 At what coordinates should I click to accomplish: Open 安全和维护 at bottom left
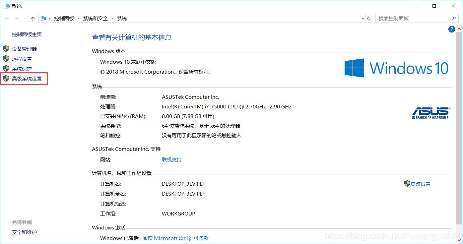click(x=24, y=232)
